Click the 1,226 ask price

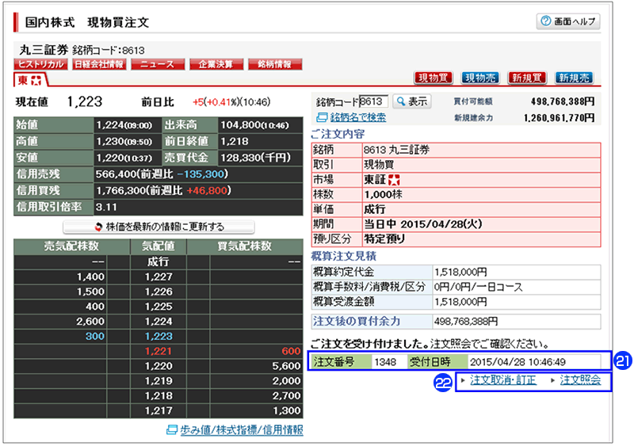tap(158, 292)
